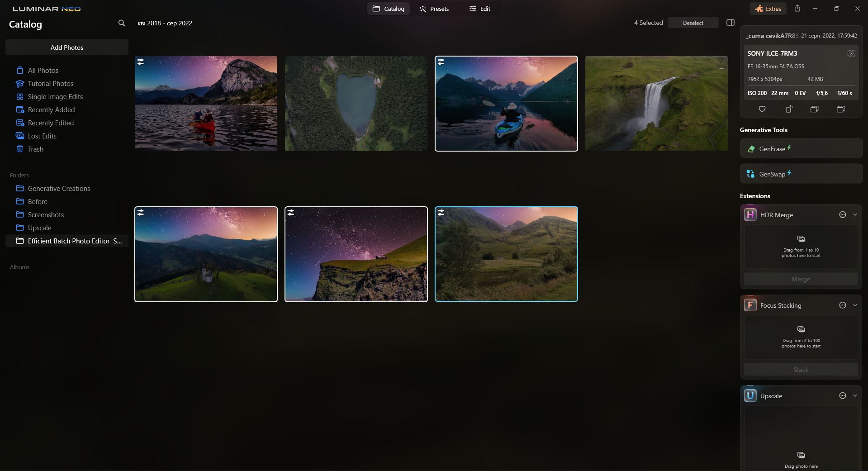The height and width of the screenshot is (471, 868).
Task: Click the share/export icon
Action: [797, 9]
